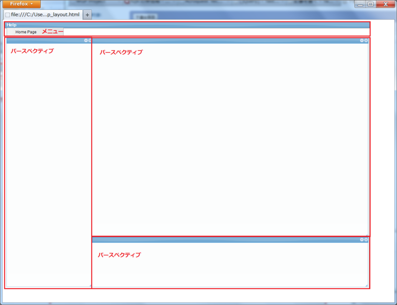Screen dimensions: 397x305
Task: Click the resize grip of the center panel
Action: [x=366, y=234]
